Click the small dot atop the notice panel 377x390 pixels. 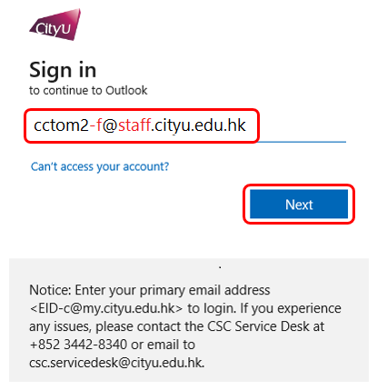(220, 267)
